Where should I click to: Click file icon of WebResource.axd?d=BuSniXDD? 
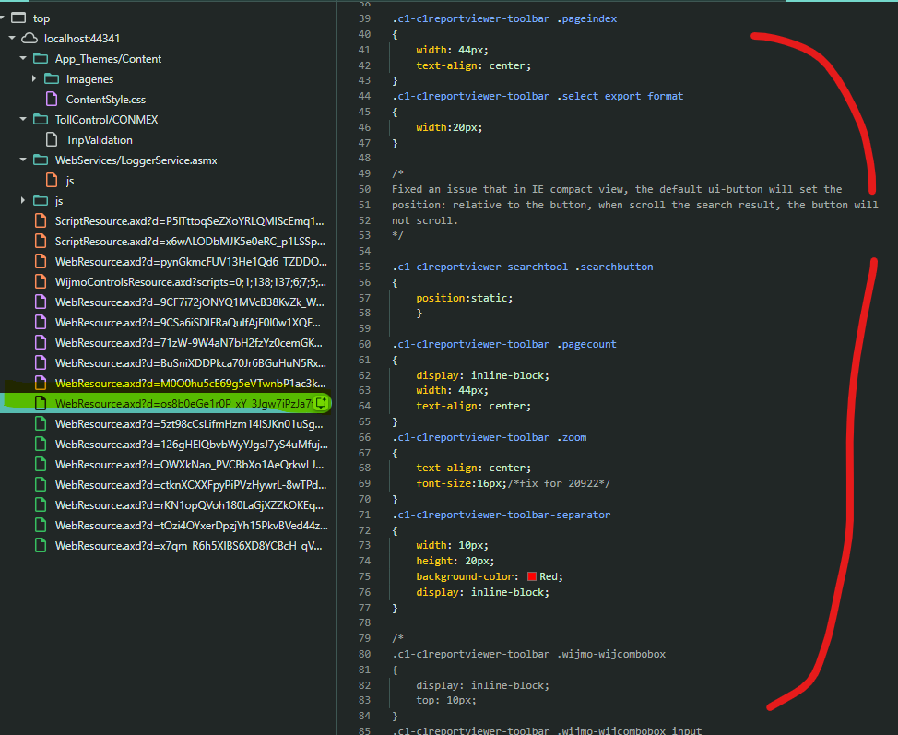pos(41,362)
